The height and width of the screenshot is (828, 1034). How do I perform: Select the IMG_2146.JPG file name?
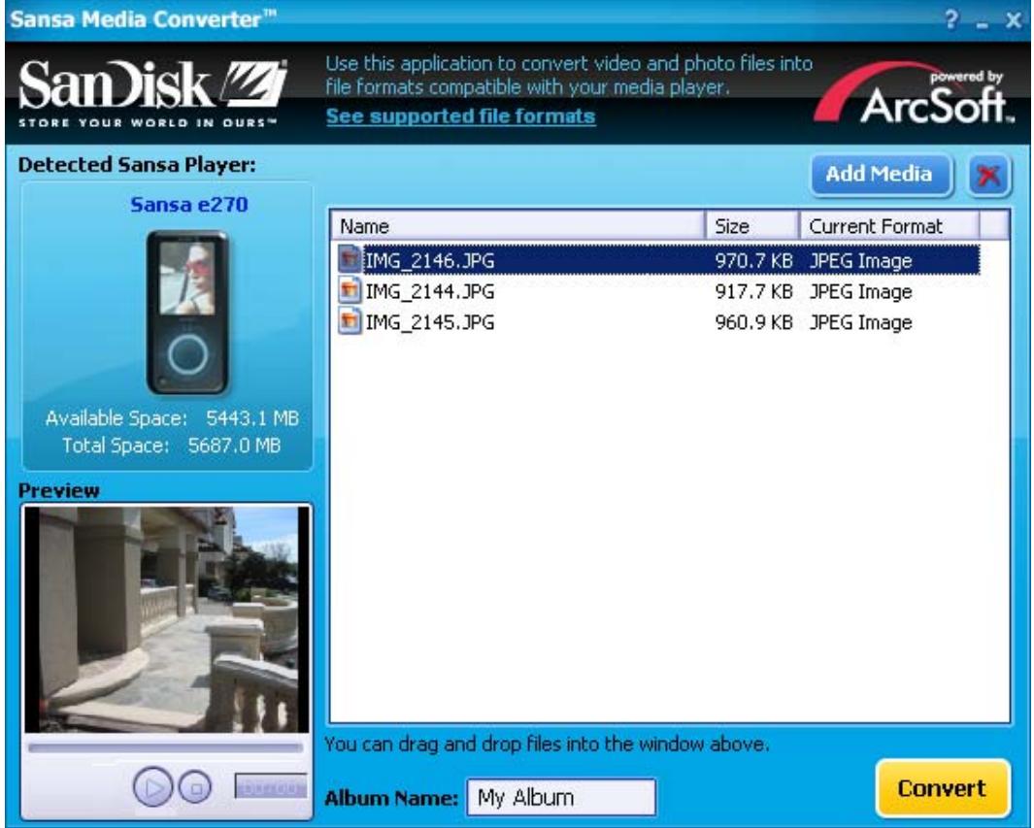430,260
